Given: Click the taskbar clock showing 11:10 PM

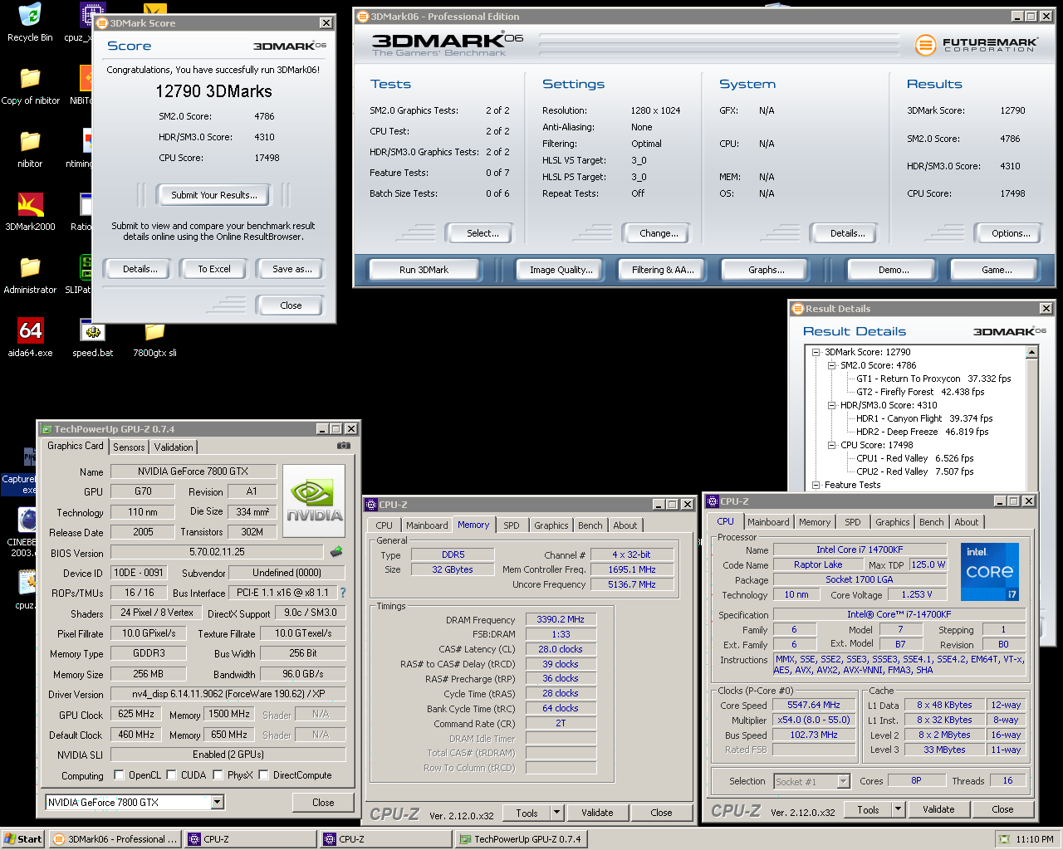Looking at the screenshot, I should pos(1035,839).
